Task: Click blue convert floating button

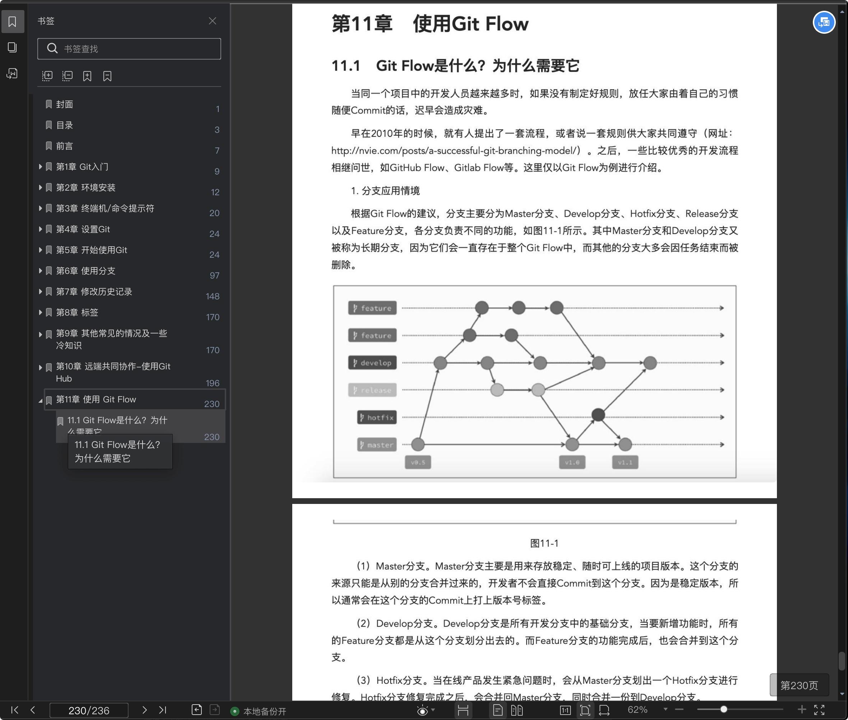Action: tap(824, 22)
